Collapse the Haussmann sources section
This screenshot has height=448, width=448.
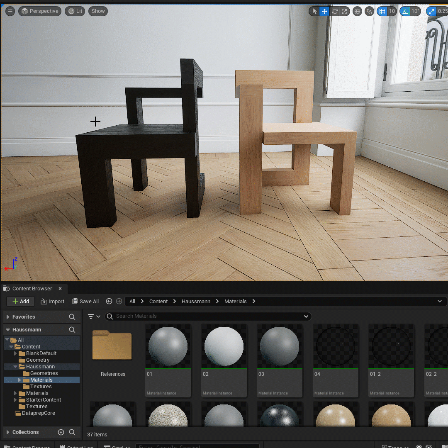pyautogui.click(x=8, y=330)
